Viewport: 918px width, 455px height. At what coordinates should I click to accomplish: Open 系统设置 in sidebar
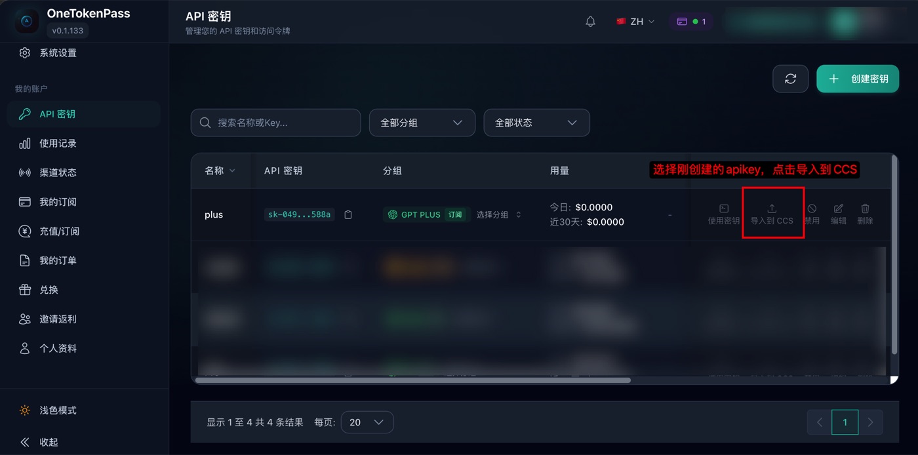(84, 52)
